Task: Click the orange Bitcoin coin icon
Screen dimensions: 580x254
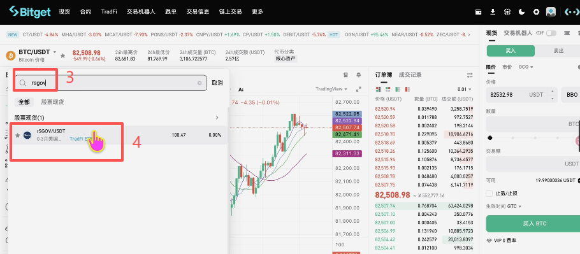Action: (11, 56)
